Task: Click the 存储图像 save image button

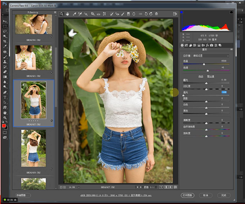Action: [x=23, y=195]
